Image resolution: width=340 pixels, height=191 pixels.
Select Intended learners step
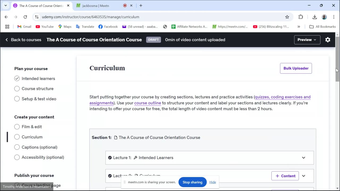pos(35,79)
